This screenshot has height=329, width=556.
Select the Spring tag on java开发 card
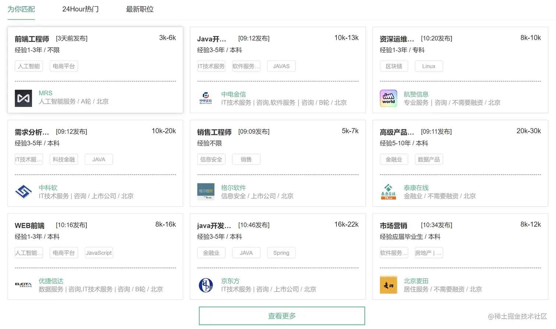click(x=281, y=253)
